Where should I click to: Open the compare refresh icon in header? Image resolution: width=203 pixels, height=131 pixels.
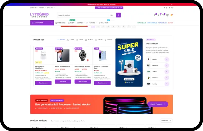[159, 15]
